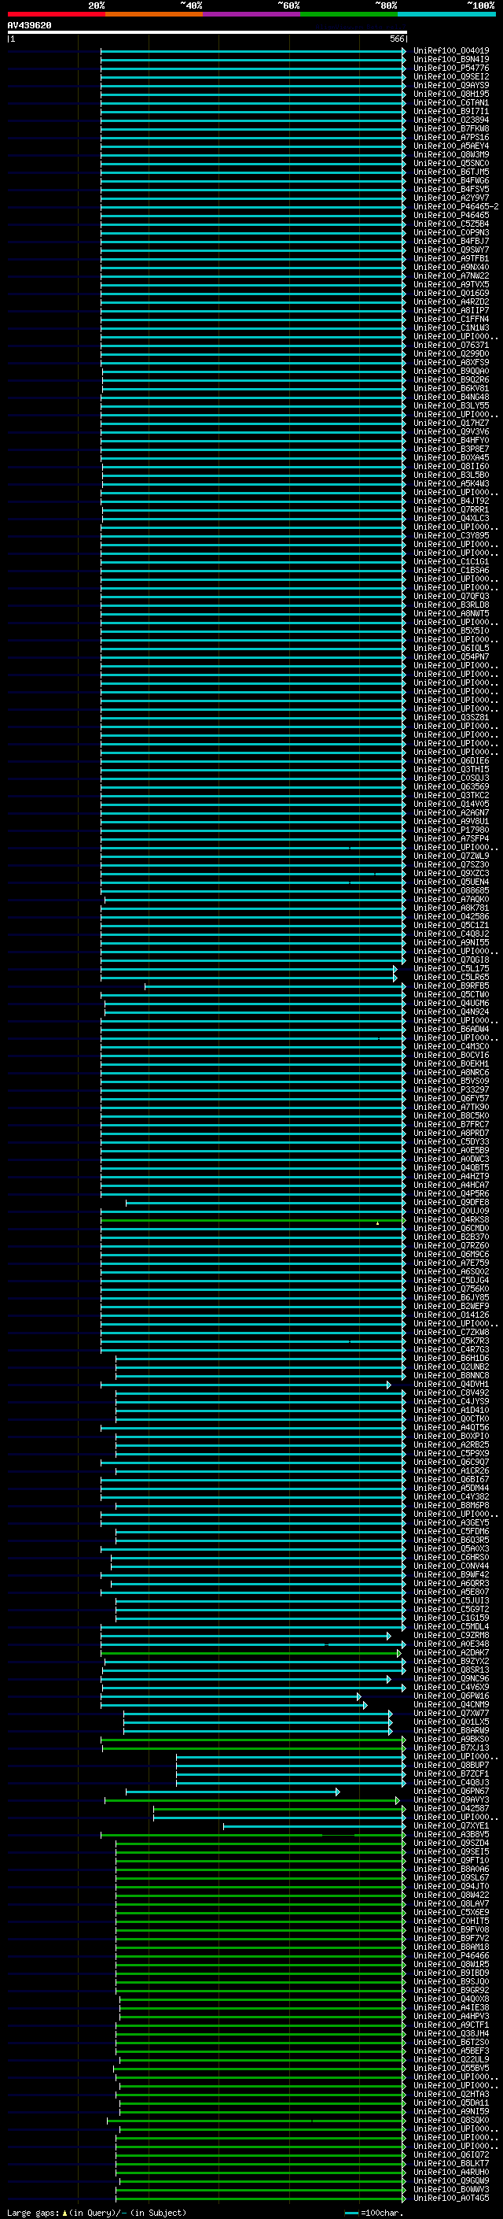503x2219 pixels.
Task: Click hit UniRef100_Q4QBT5
Action: [451, 1167]
